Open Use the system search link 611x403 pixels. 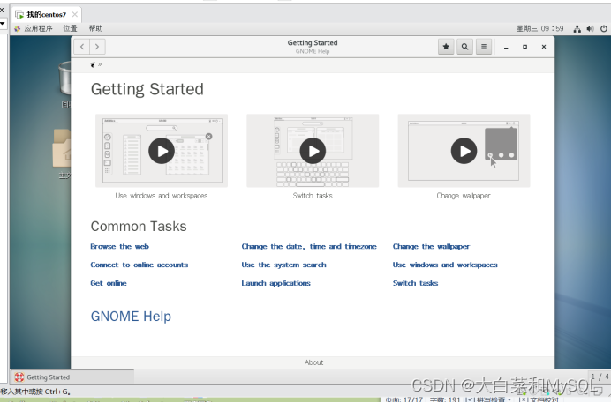point(283,265)
